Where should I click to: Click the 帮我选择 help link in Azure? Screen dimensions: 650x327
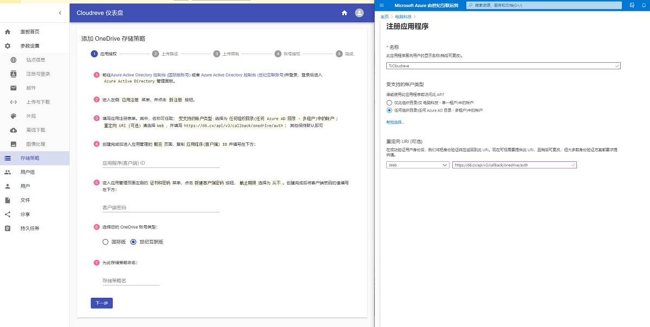[x=395, y=122]
